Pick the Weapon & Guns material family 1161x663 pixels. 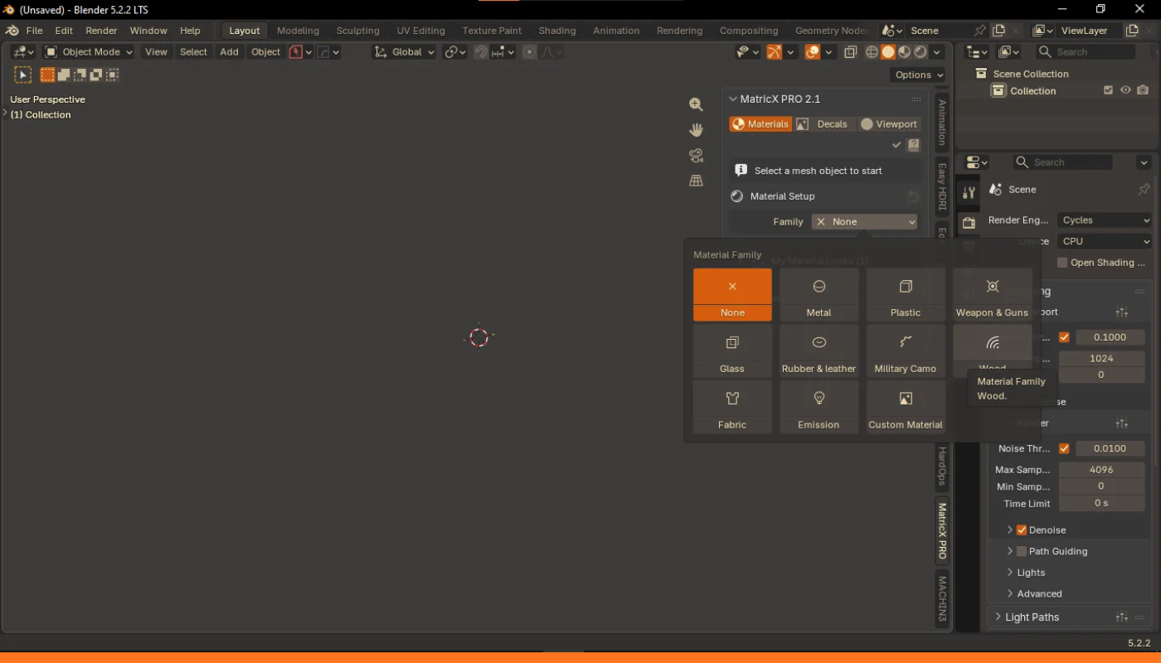click(992, 295)
